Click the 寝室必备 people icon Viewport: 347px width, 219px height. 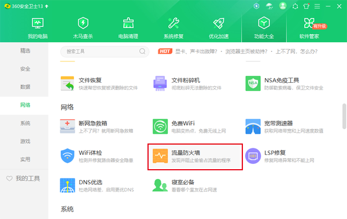click(x=160, y=185)
